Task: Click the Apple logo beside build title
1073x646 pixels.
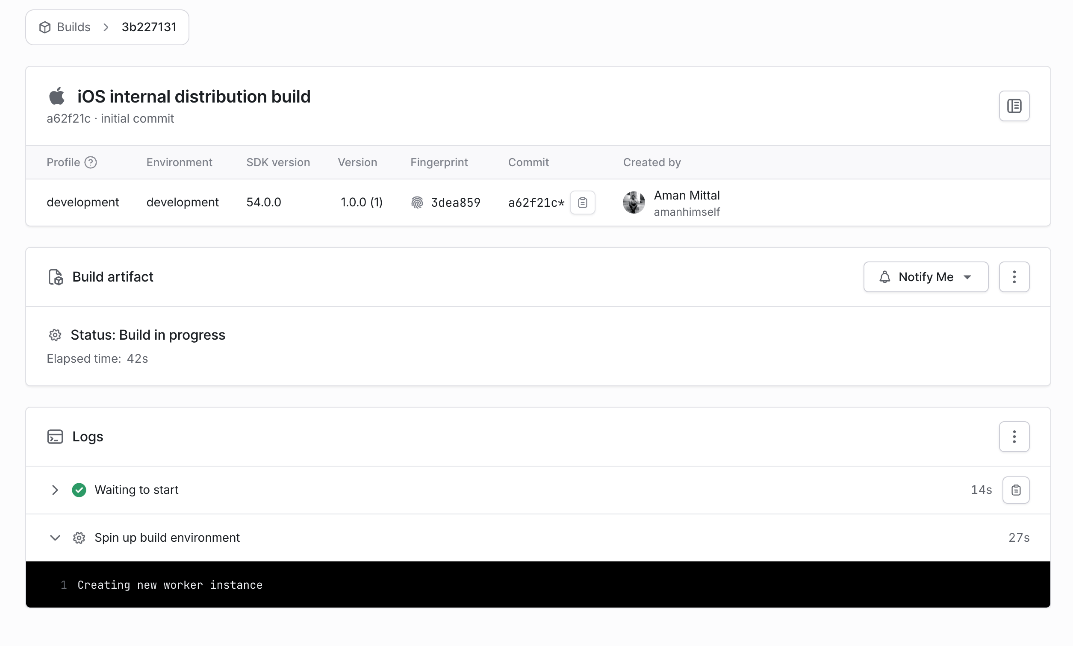Action: (x=56, y=96)
